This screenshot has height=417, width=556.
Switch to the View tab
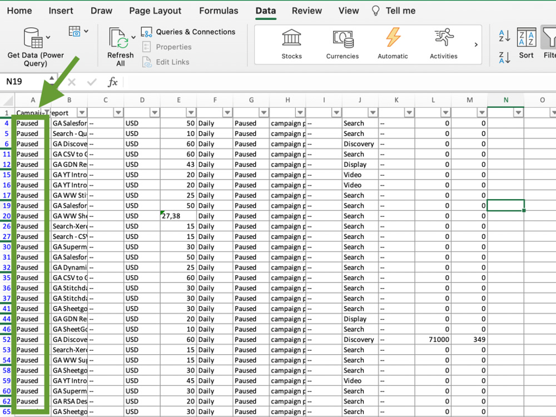349,11
